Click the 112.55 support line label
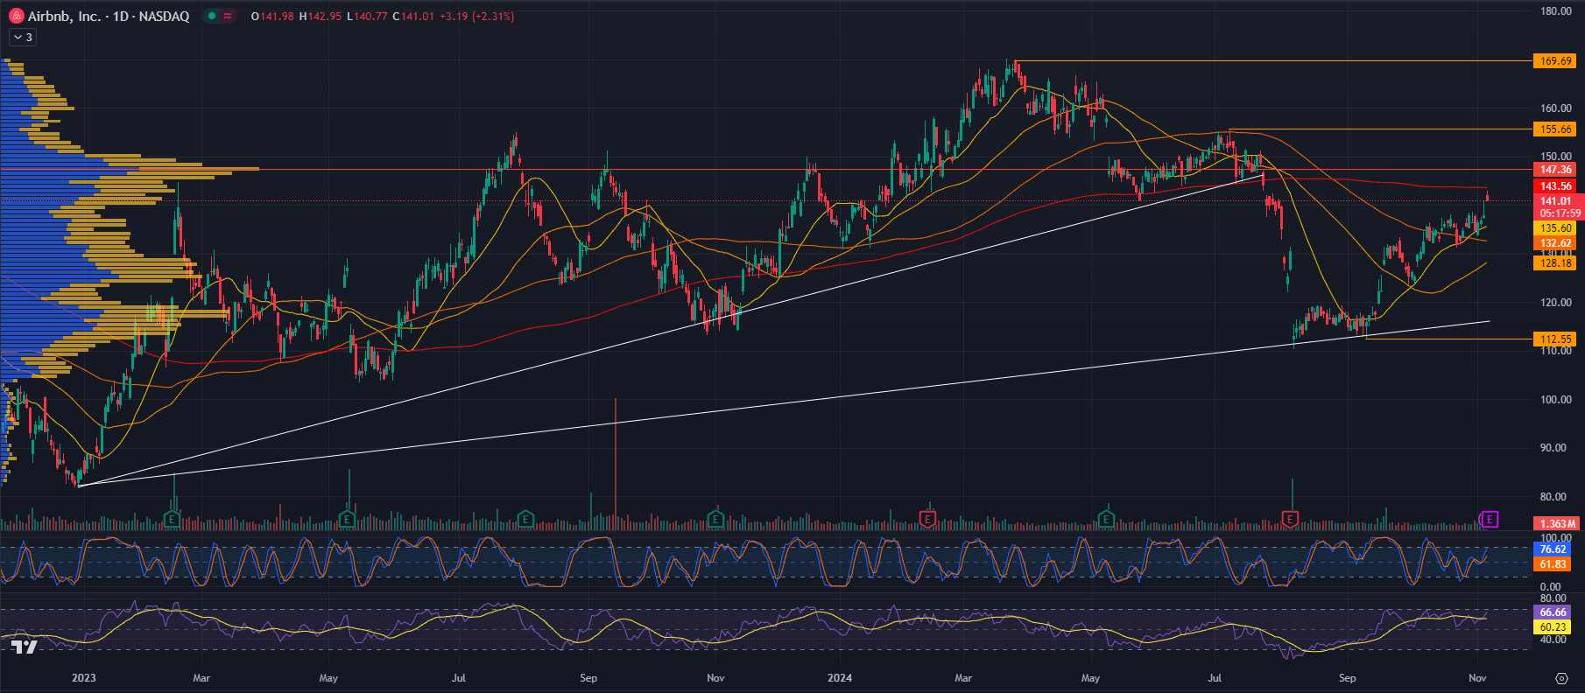This screenshot has height=693, width=1585. (x=1555, y=339)
